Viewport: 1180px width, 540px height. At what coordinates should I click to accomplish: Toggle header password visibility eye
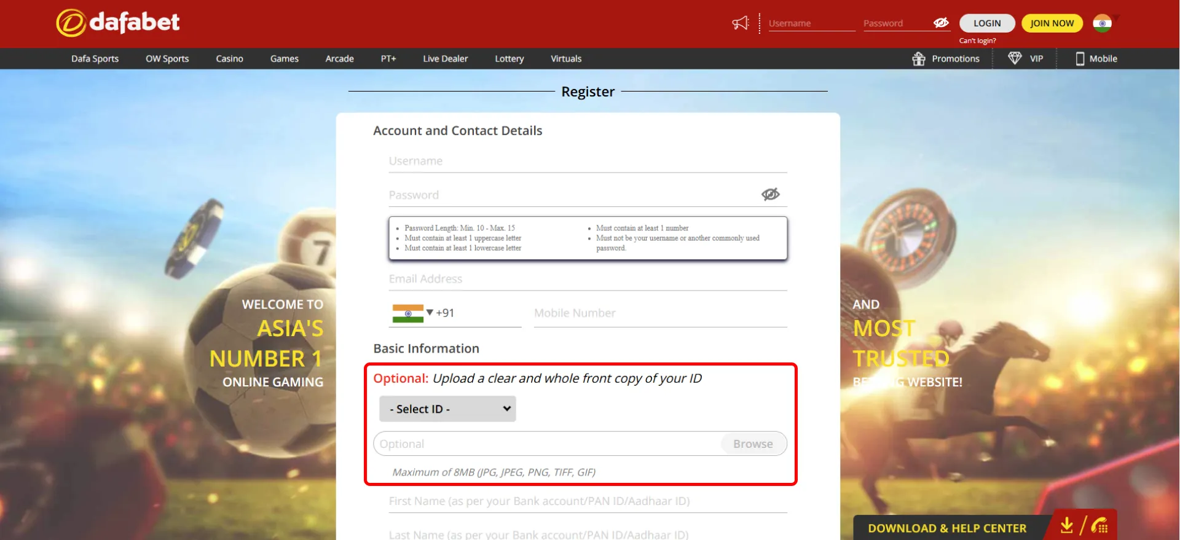click(941, 23)
